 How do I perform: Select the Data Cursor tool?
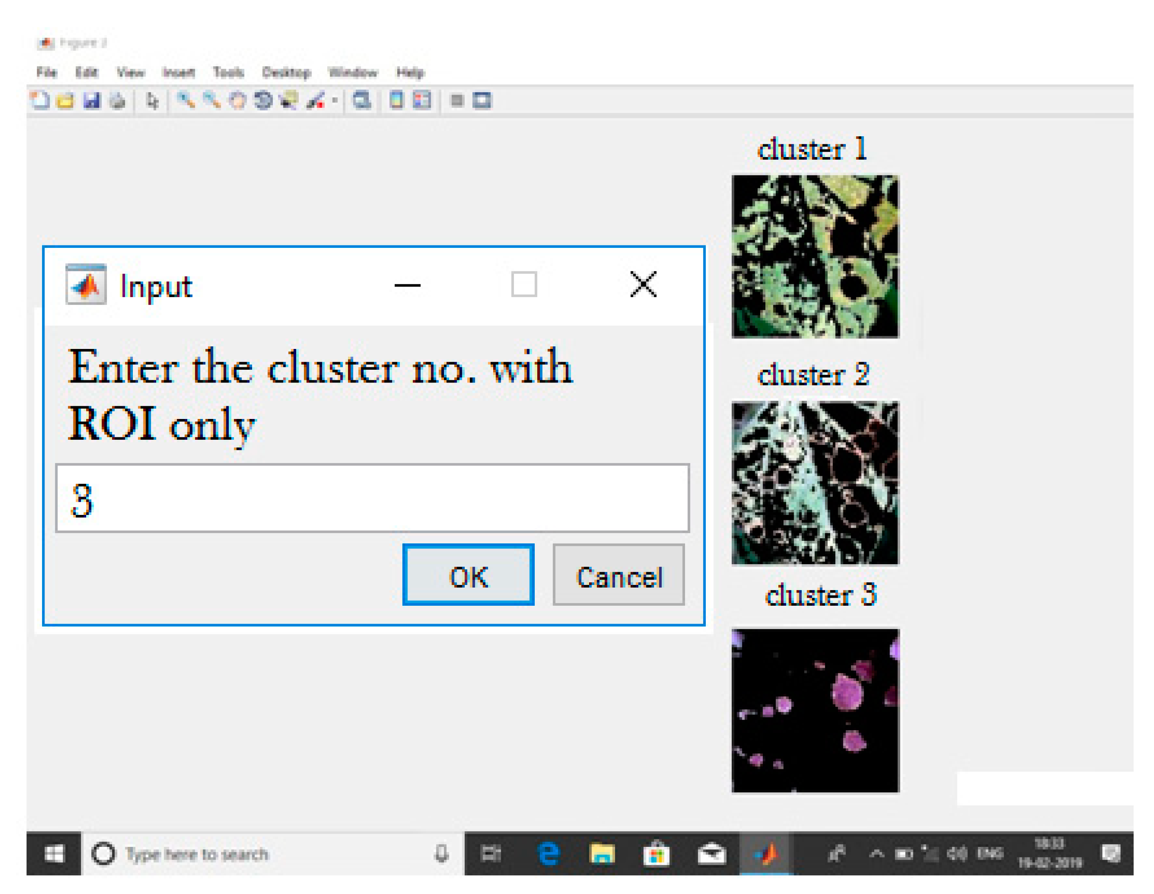pos(289,100)
